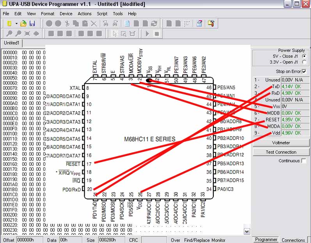Open the Edit menu
Viewport: 311px width, 243px height.
18,14
